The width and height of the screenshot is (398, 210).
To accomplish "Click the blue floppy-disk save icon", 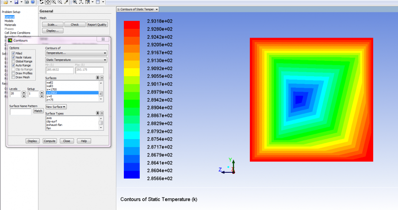I will (x=16, y=2).
